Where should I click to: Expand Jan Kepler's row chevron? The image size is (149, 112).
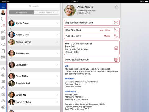pos(57,65)
